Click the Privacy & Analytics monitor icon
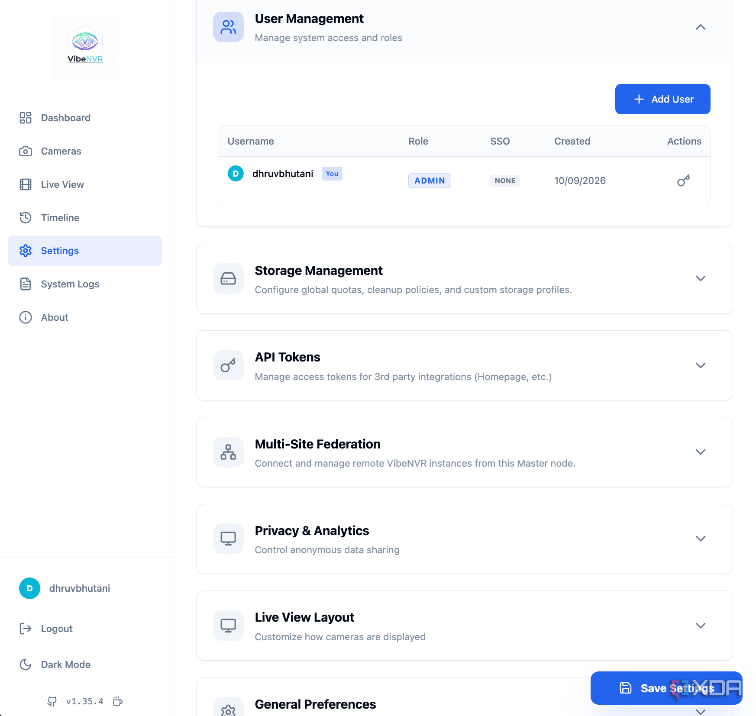Viewport: 756px width, 716px height. 228,539
